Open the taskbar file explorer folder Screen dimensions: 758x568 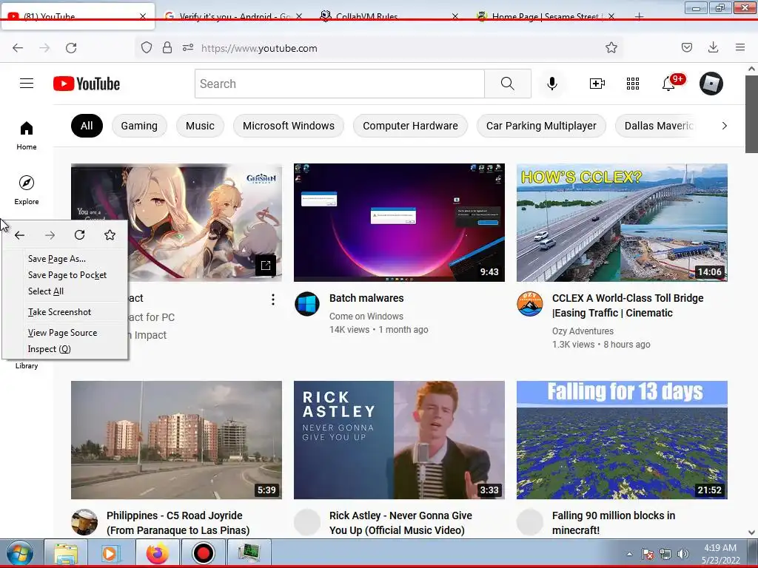66,553
